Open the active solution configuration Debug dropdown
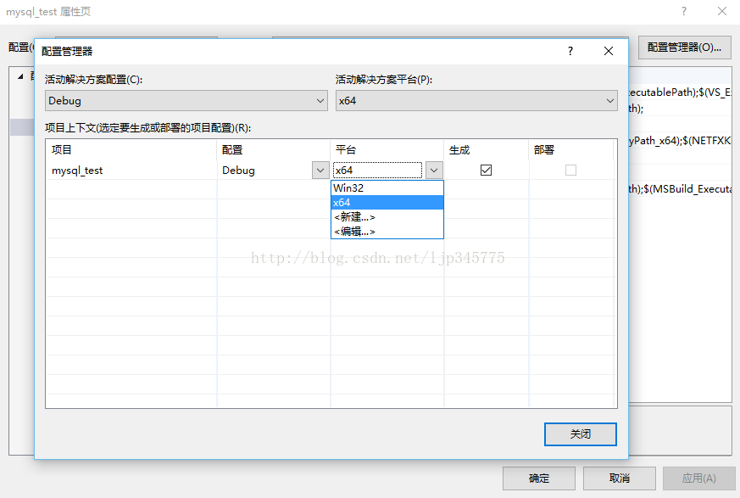 [x=186, y=101]
